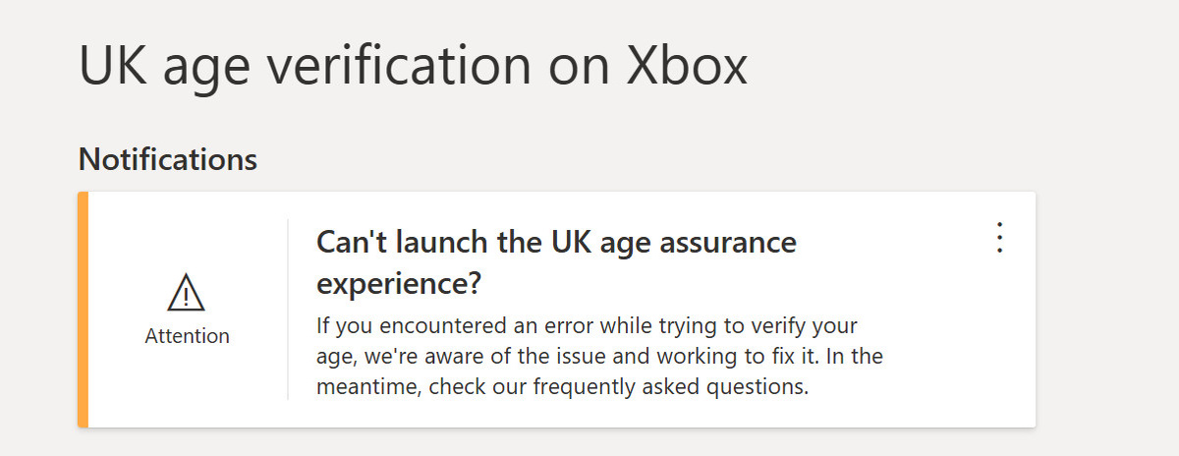Click the word "Xbox" in the page title
The width and height of the screenshot is (1179, 456).
(x=687, y=67)
